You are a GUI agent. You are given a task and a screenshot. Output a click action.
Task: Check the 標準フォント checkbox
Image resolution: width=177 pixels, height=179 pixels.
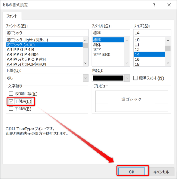point(136,78)
